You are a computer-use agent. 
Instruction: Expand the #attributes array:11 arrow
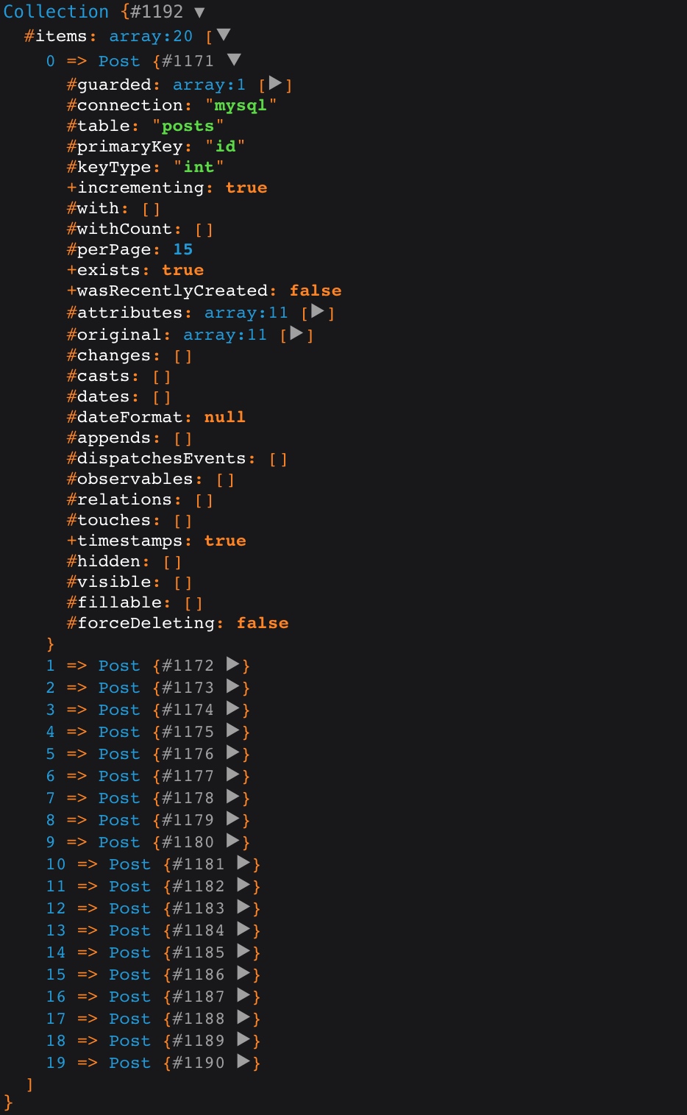pos(318,311)
